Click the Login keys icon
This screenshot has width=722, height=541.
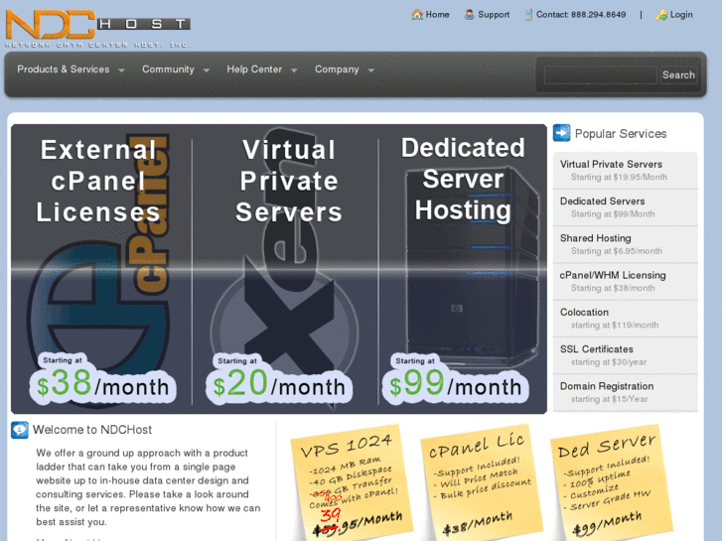pos(661,15)
